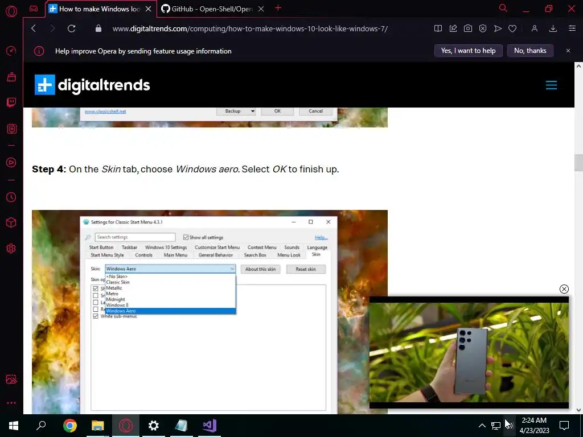
Task: Click the Classic Start Menu settings screenshot
Action: (x=210, y=312)
